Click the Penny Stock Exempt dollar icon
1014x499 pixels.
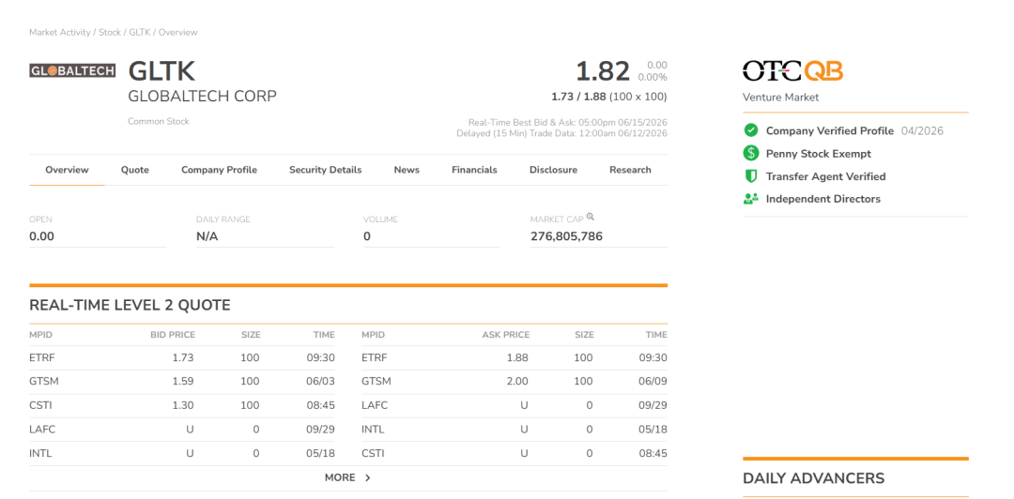point(751,153)
